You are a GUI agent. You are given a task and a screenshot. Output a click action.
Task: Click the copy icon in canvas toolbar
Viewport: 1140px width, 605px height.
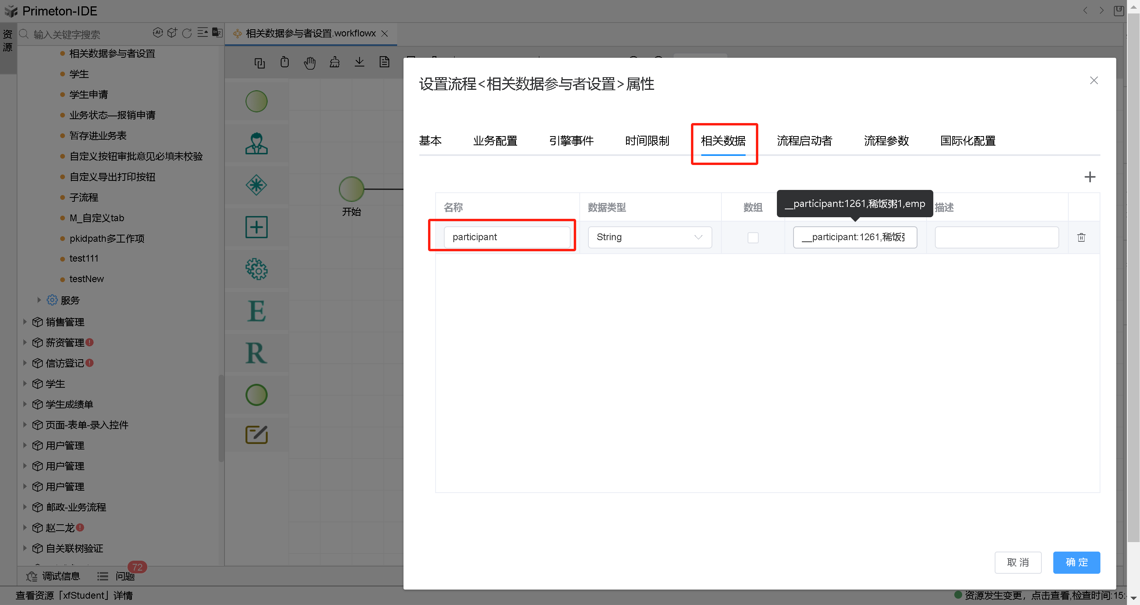click(x=259, y=63)
